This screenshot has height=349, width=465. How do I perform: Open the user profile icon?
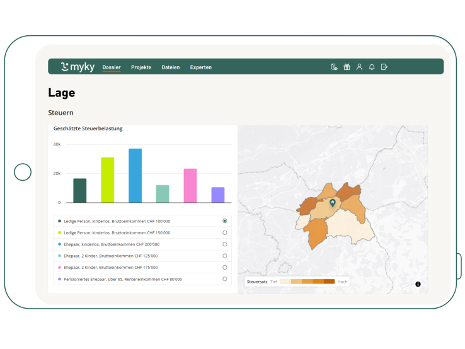point(359,67)
